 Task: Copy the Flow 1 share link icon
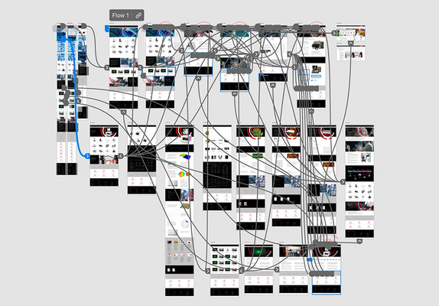138,15
